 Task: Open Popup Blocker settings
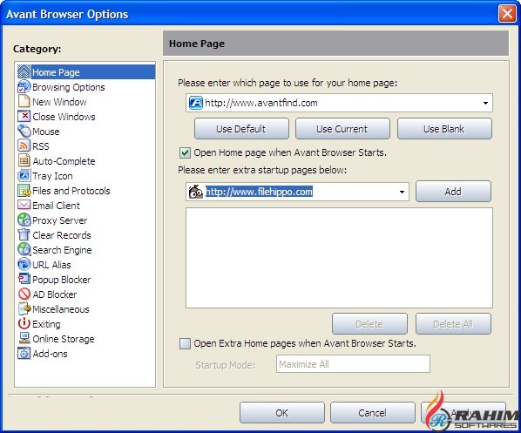click(62, 280)
